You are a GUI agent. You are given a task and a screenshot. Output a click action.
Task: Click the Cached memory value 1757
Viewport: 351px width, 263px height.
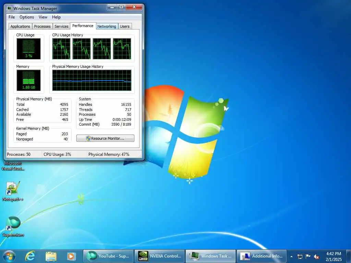pos(64,110)
